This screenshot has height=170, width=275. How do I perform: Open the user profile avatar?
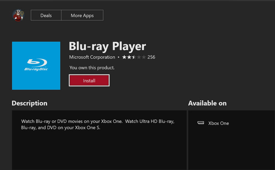click(x=18, y=15)
